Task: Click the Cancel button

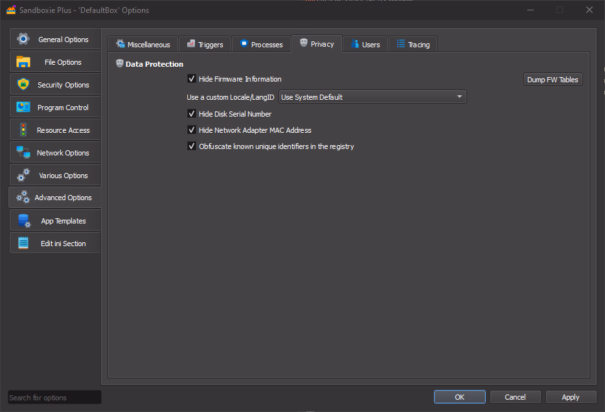Action: coord(515,397)
